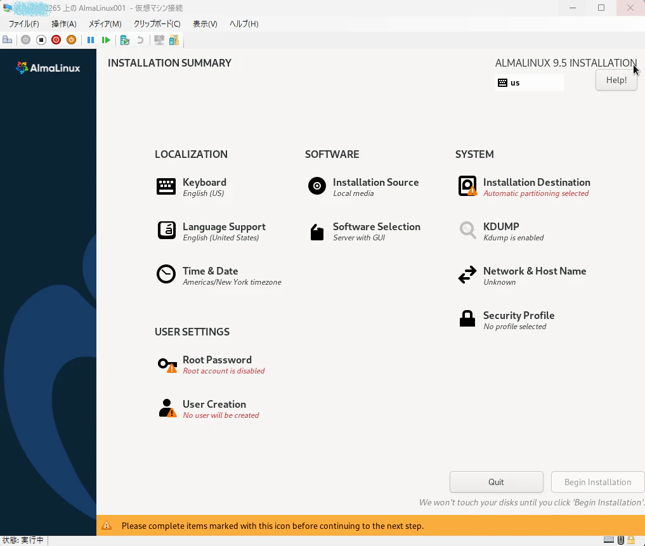Click the Begin Installation button
This screenshot has height=546, width=645.
click(x=597, y=482)
